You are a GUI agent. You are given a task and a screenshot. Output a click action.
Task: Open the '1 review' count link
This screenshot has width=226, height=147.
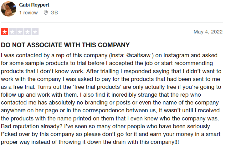[x=28, y=13]
